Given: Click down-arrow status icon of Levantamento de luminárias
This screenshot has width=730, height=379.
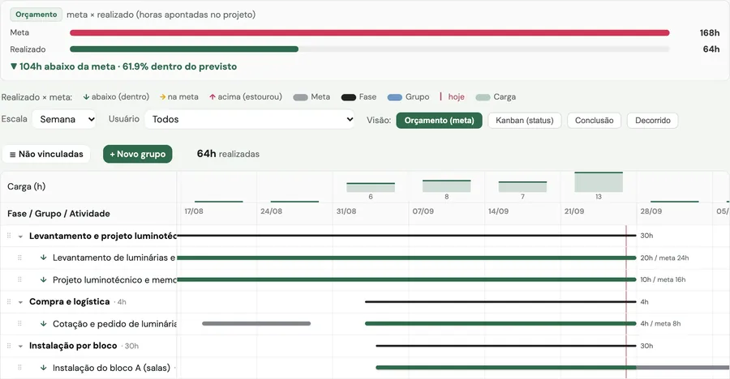Looking at the screenshot, I should pos(43,258).
